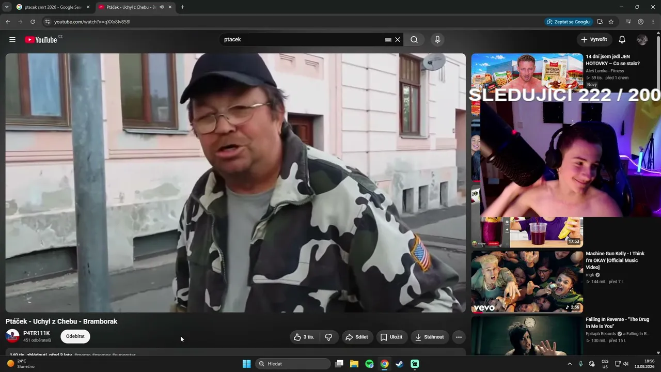Click the youtube.com address bar URL
This screenshot has width=661, height=372.
92,22
